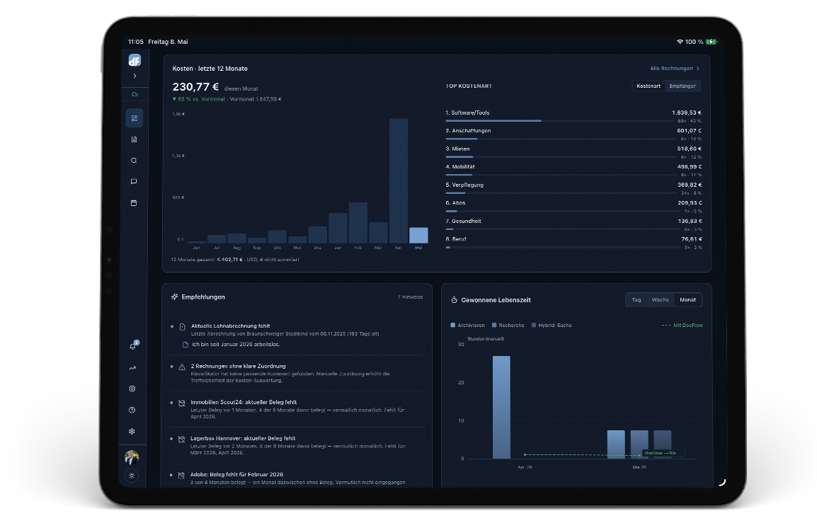This screenshot has width=817, height=528.
Task: Click the '5. Verpflegung' cost row
Action: (x=573, y=188)
